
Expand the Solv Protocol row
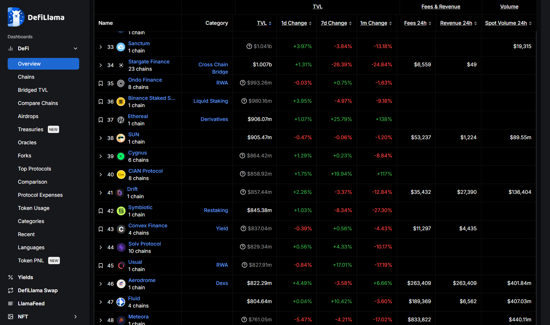click(x=101, y=247)
